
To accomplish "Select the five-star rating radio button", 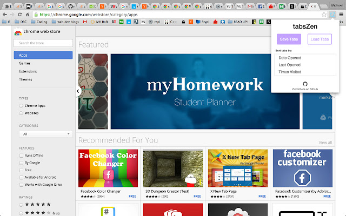I will click(x=21, y=205).
